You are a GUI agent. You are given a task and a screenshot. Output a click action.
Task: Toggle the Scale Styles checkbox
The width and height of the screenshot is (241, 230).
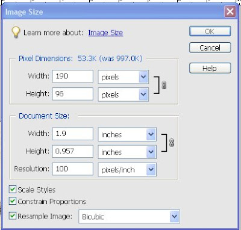pyautogui.click(x=13, y=189)
